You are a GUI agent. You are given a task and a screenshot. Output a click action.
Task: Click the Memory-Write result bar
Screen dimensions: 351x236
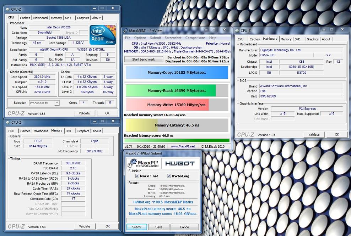(x=177, y=105)
